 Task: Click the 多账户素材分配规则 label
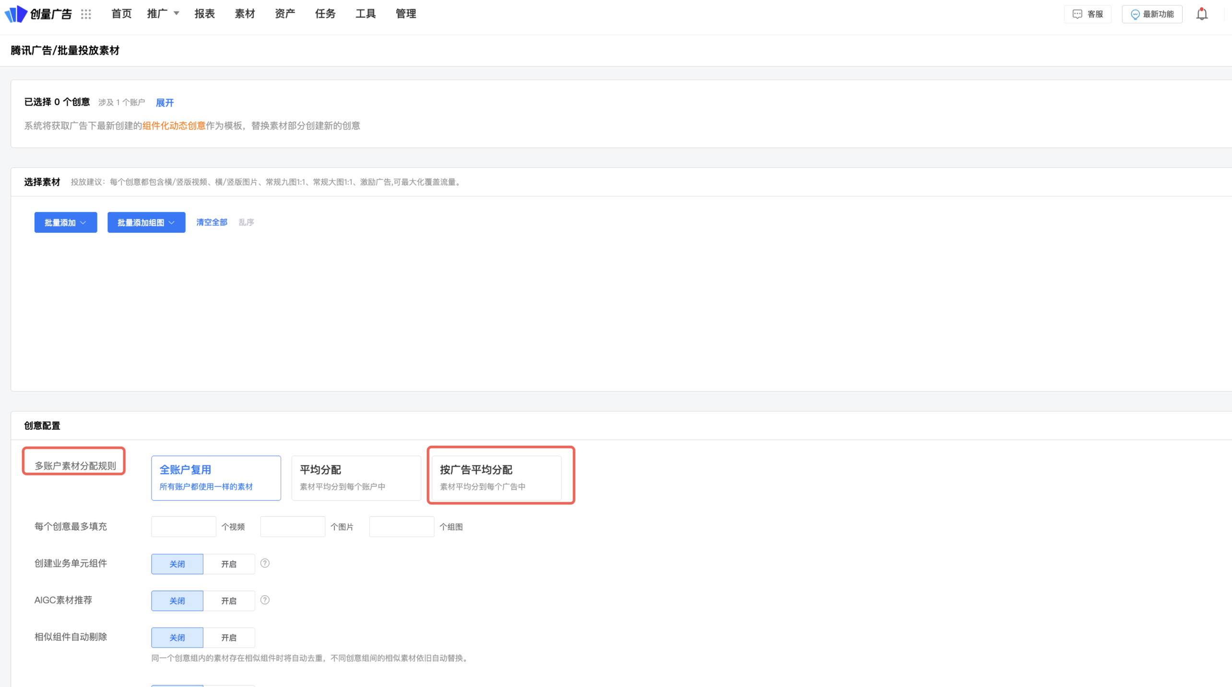(x=75, y=466)
